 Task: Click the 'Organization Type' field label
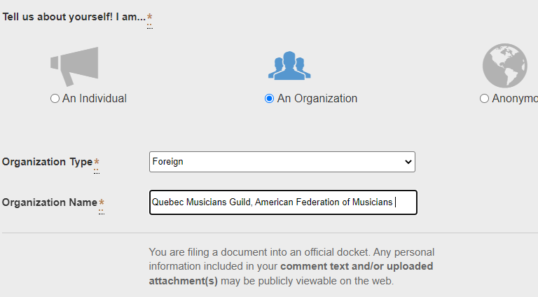(48, 162)
